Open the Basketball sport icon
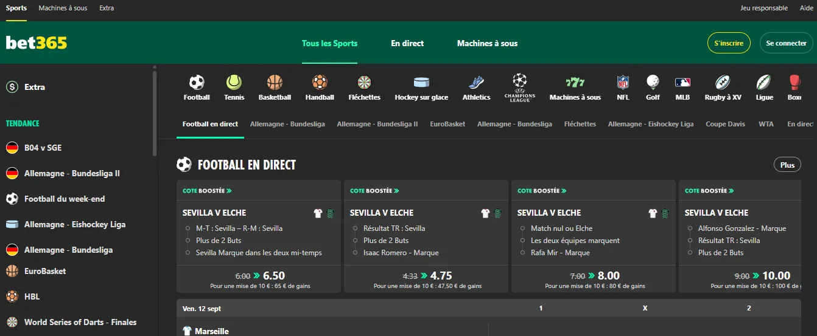The image size is (817, 336). click(x=275, y=82)
